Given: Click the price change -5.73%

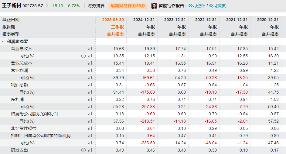Looking at the screenshot, I should [73, 6].
